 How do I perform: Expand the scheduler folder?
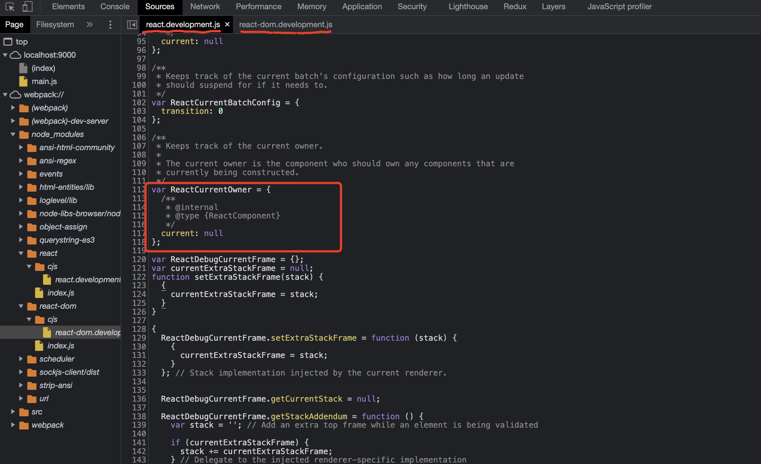21,359
